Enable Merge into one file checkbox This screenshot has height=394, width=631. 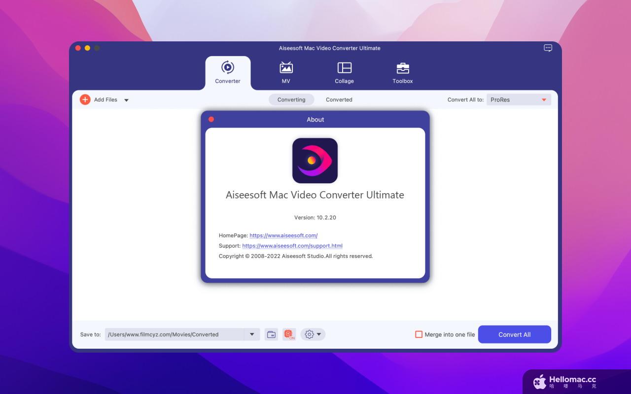419,334
